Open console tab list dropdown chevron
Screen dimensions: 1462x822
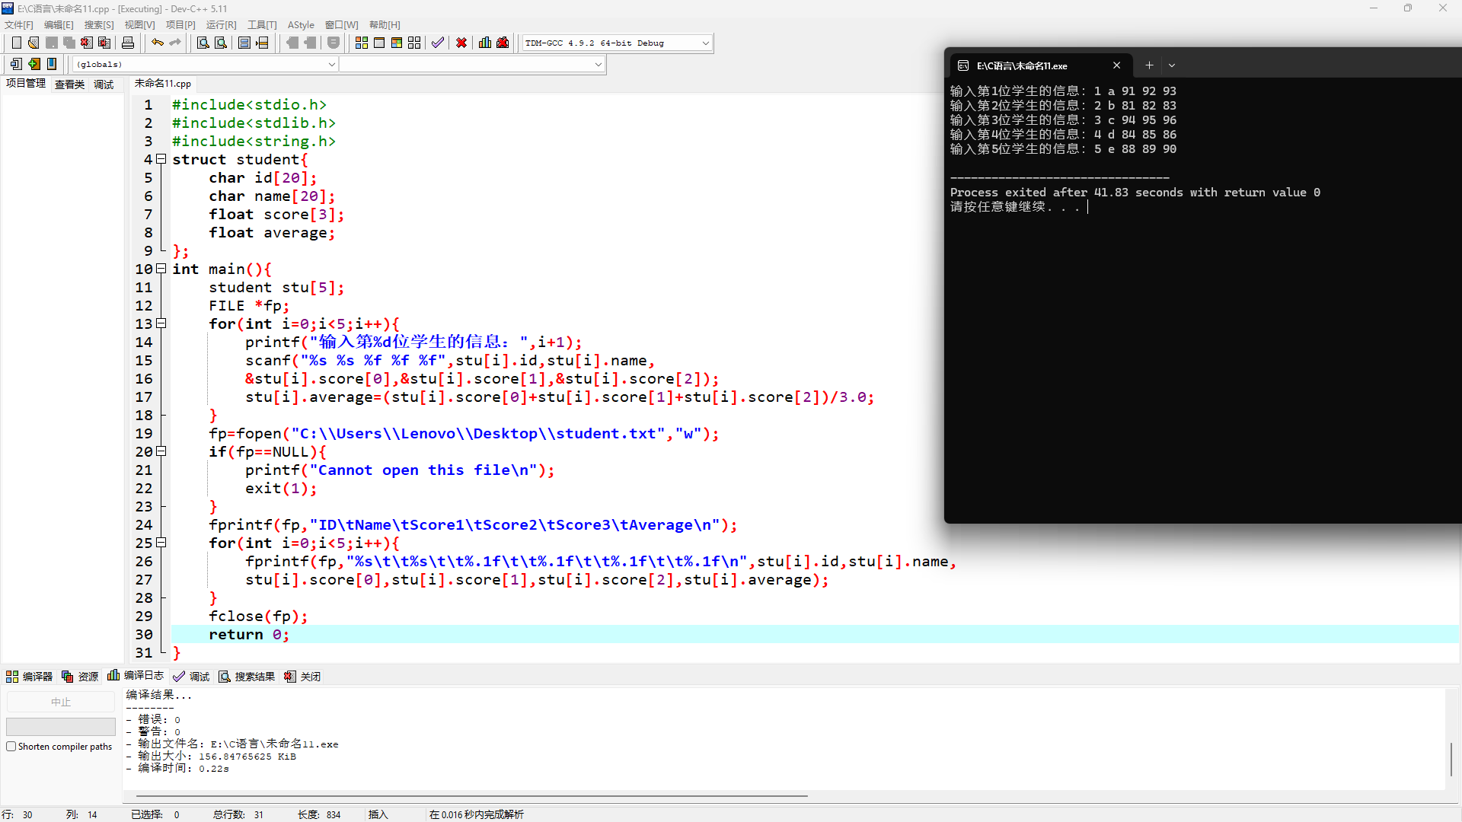tap(1172, 65)
